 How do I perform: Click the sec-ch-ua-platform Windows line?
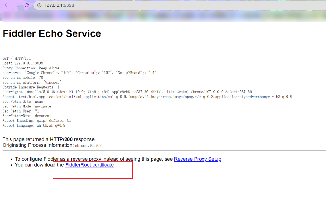click(x=32, y=82)
